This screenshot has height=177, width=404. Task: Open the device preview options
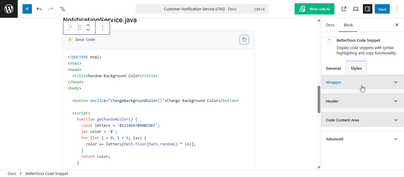click(x=356, y=9)
